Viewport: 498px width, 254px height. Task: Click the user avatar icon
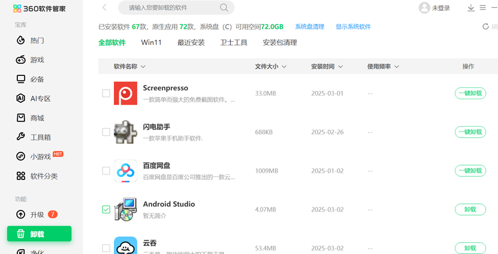pyautogui.click(x=424, y=8)
